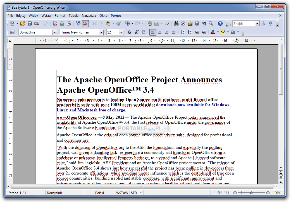The image size is (291, 203).
Task: Toggle italic K formatting
Action: tap(136, 32)
